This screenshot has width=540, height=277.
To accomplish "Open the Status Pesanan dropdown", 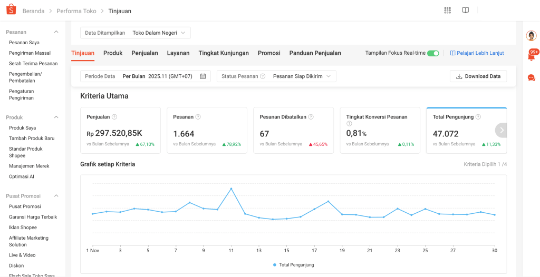I will (x=276, y=76).
